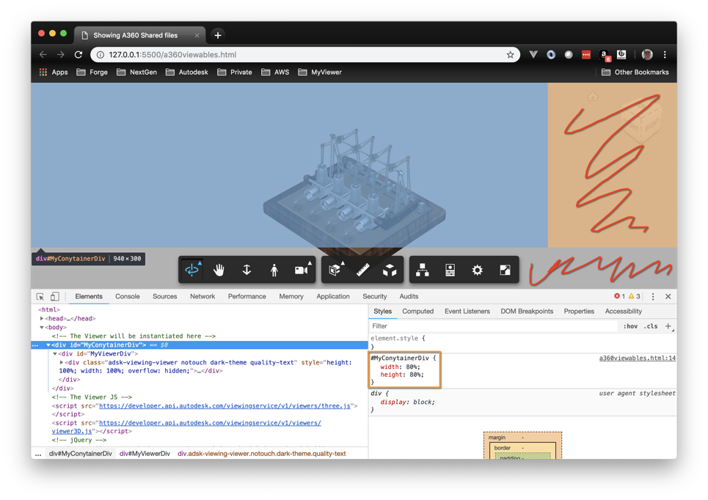The image size is (708, 500).
Task: Switch to the Sources tab
Action: (x=165, y=296)
